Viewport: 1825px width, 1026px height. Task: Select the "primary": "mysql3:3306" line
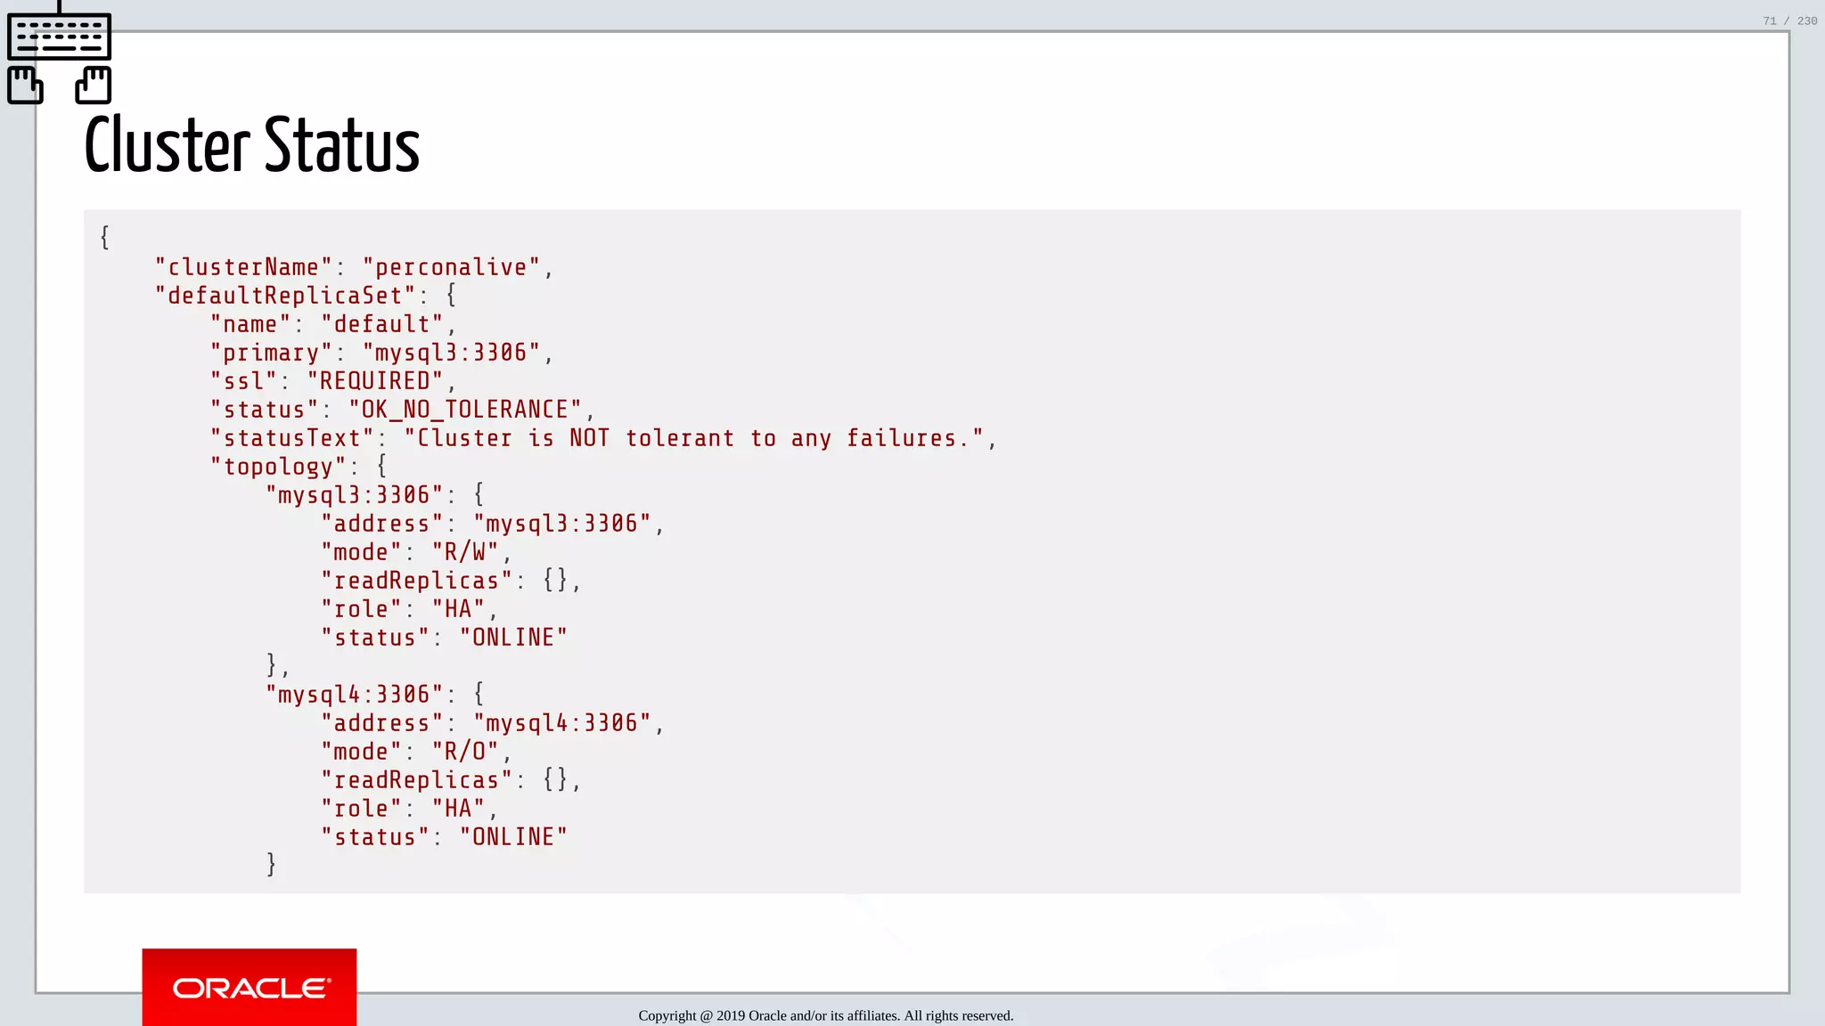click(x=382, y=353)
